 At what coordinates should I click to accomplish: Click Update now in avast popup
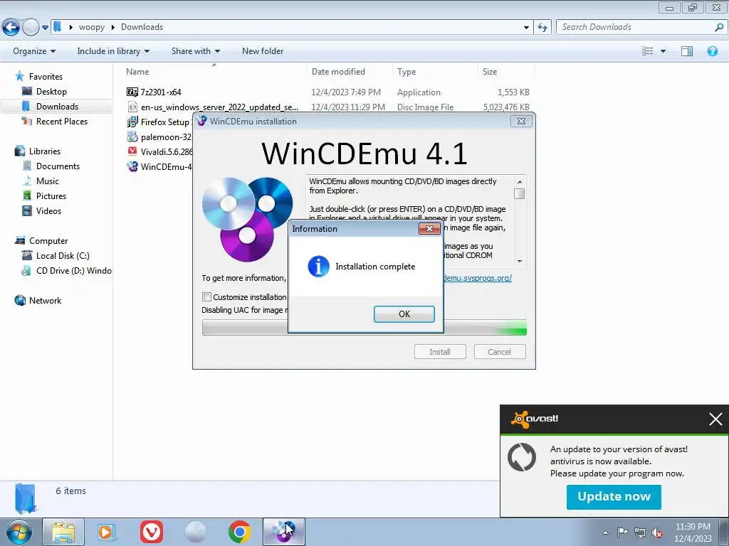[614, 497]
